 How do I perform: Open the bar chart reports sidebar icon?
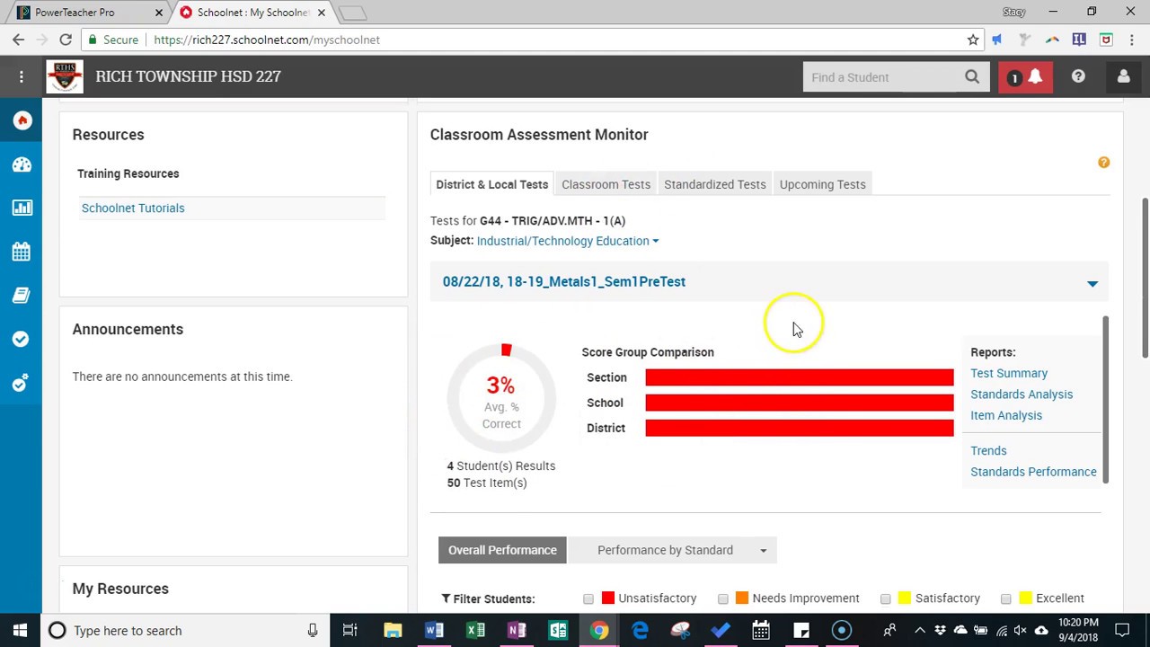(22, 208)
